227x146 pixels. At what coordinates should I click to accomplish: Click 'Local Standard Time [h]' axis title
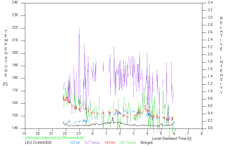(172, 139)
